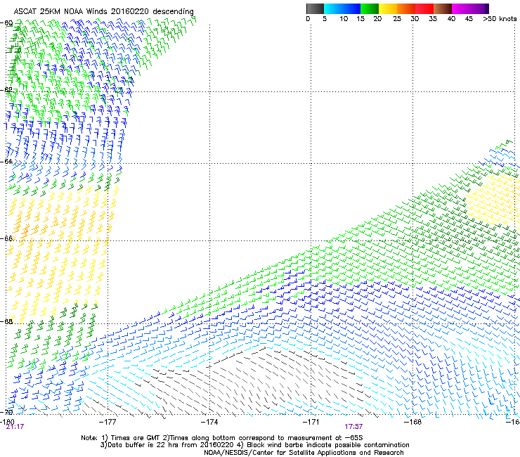
Task: Click the NOAA/NESDIS Center credit line
Action: pos(304,453)
